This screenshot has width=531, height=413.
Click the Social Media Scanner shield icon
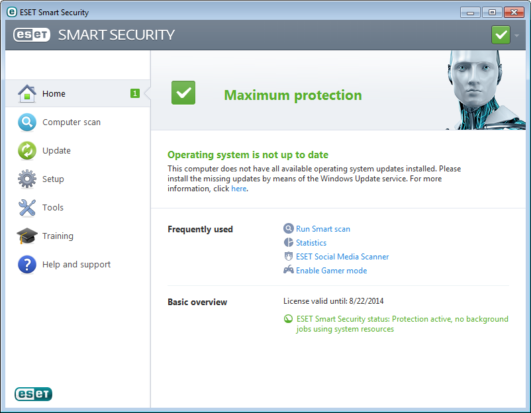[288, 256]
